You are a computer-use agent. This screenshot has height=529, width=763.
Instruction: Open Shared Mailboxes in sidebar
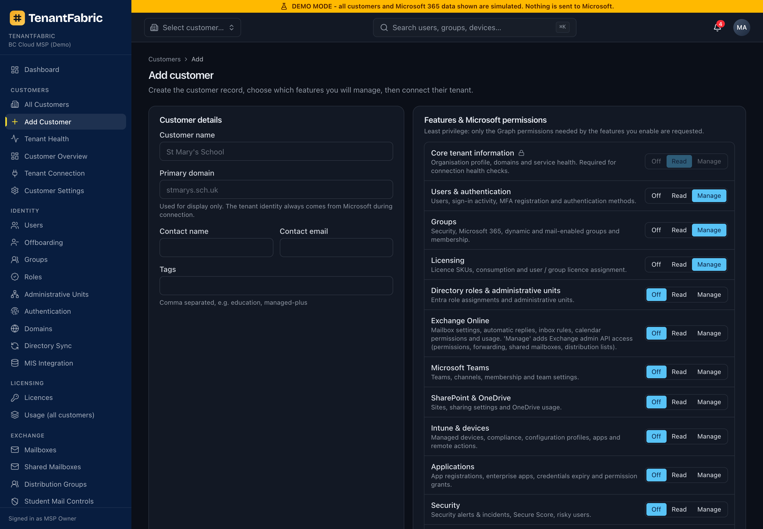tap(66, 467)
